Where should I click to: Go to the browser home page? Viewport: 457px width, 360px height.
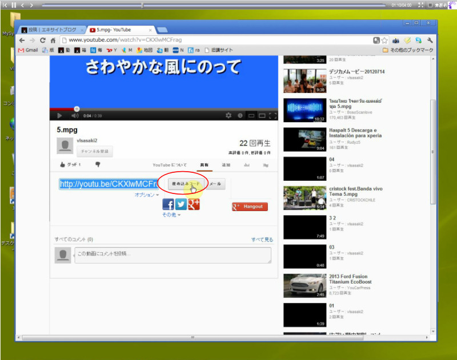click(x=53, y=40)
